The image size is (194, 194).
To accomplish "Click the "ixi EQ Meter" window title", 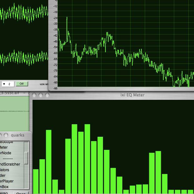I will (x=132, y=95).
